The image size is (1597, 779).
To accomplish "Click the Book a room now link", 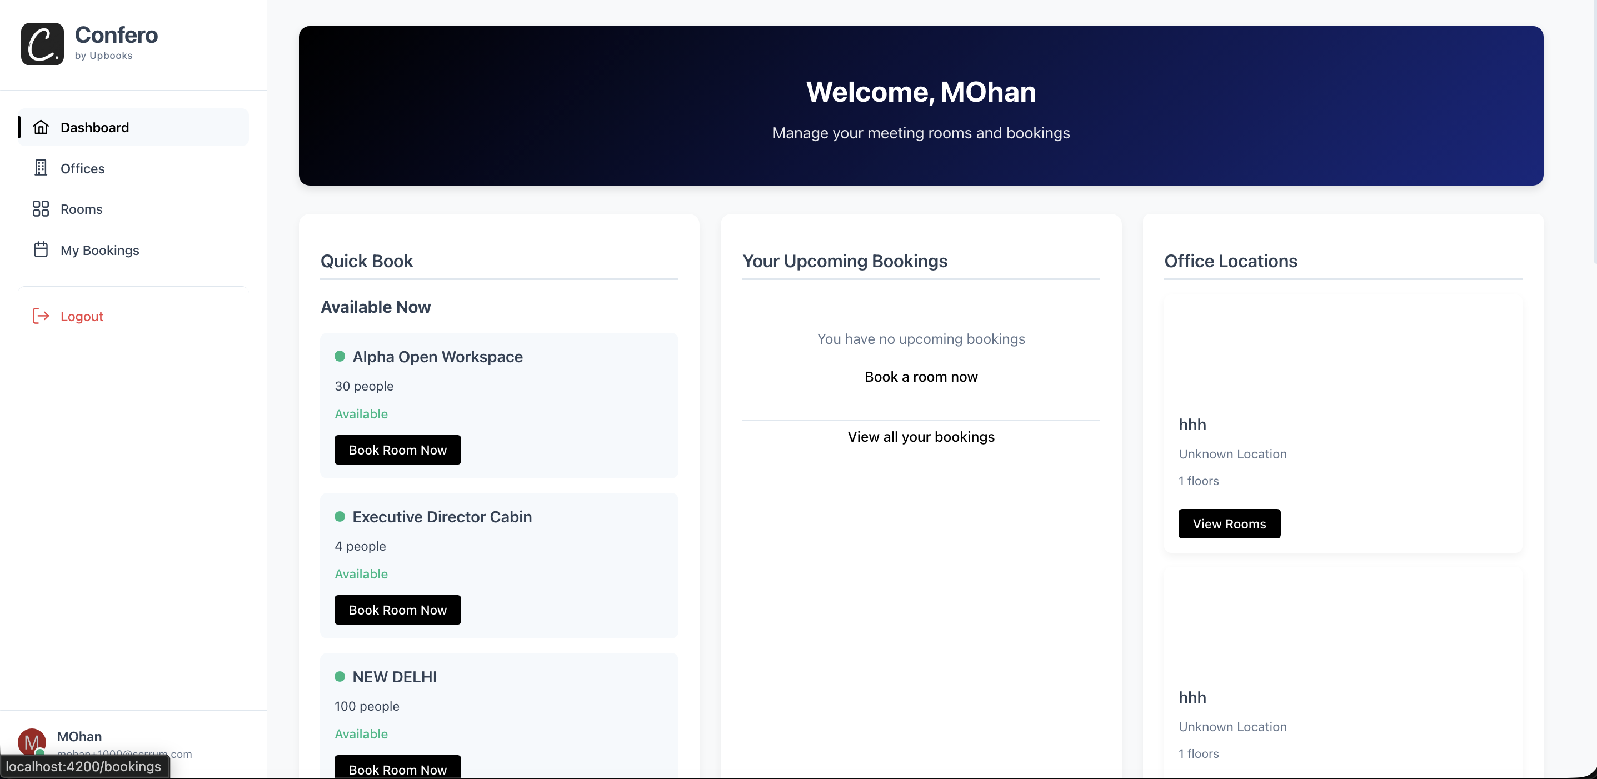I will coord(921,377).
